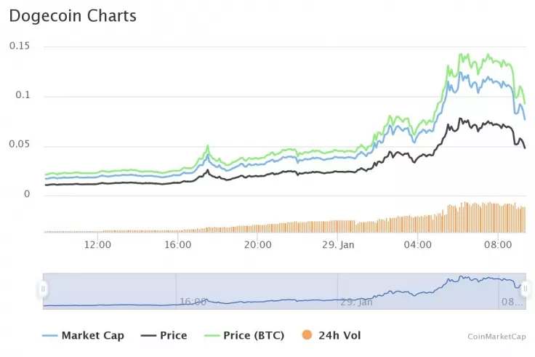Toggle the Price (BTC) legend entry
This screenshot has height=357, width=535.
click(x=244, y=335)
